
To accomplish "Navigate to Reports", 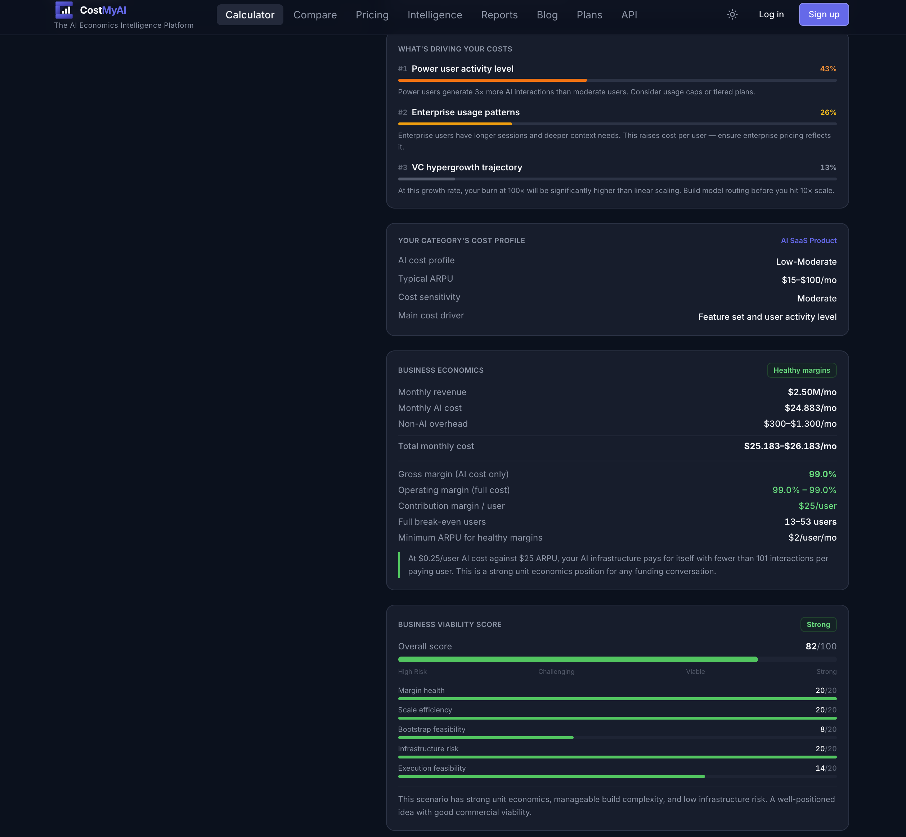I will [x=499, y=15].
